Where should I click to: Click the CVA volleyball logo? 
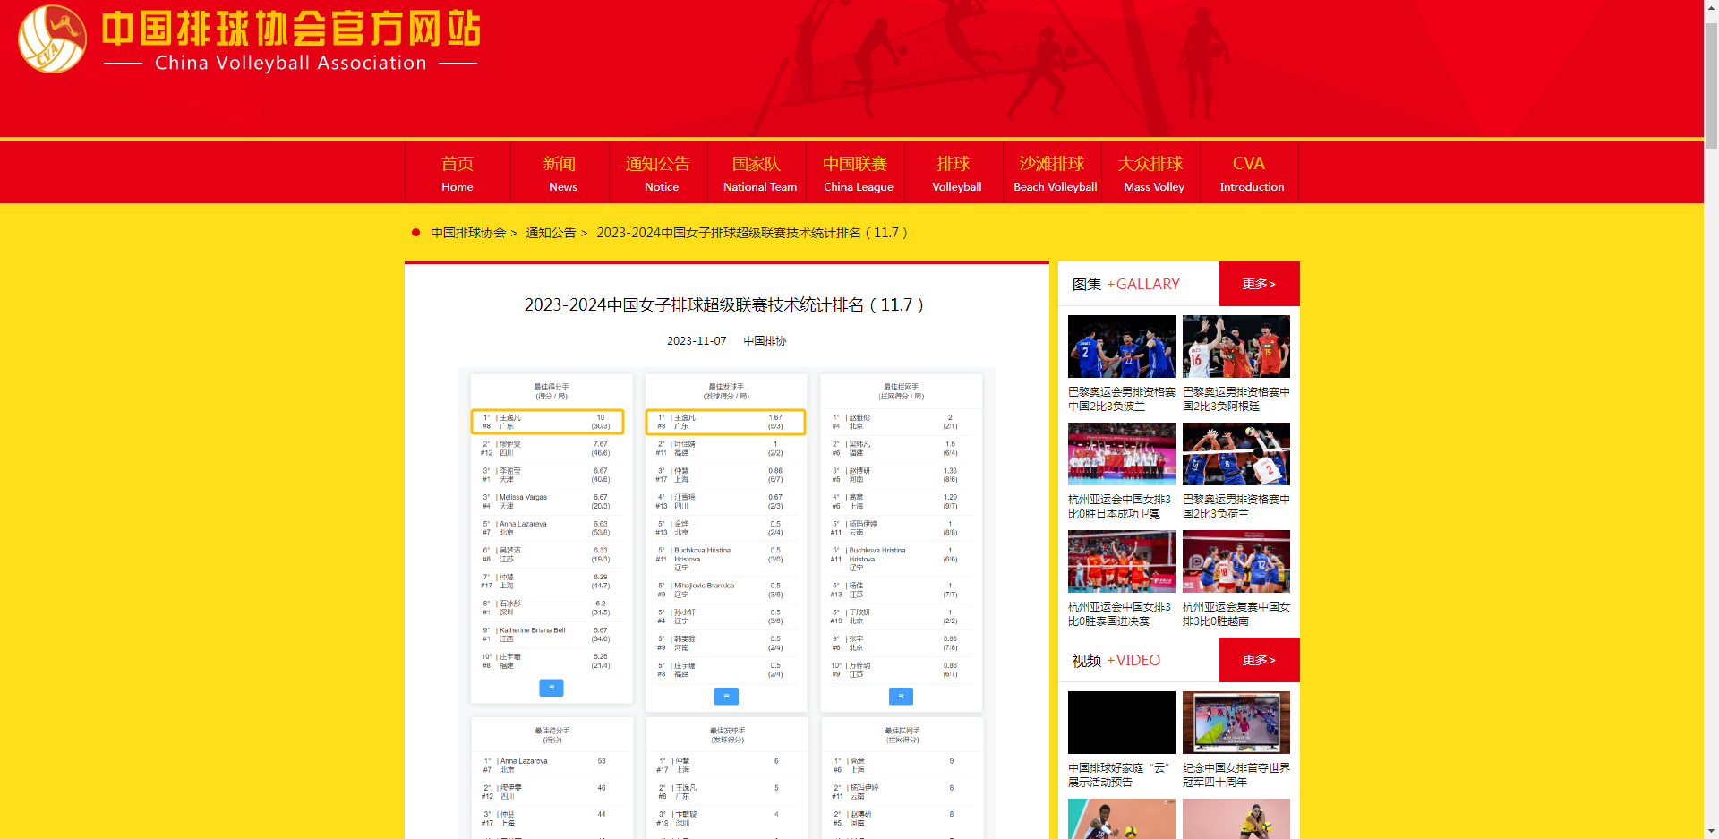(x=52, y=39)
